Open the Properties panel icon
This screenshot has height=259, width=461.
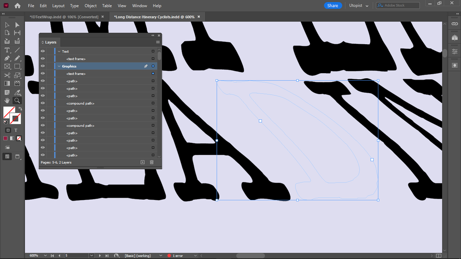[x=455, y=52]
